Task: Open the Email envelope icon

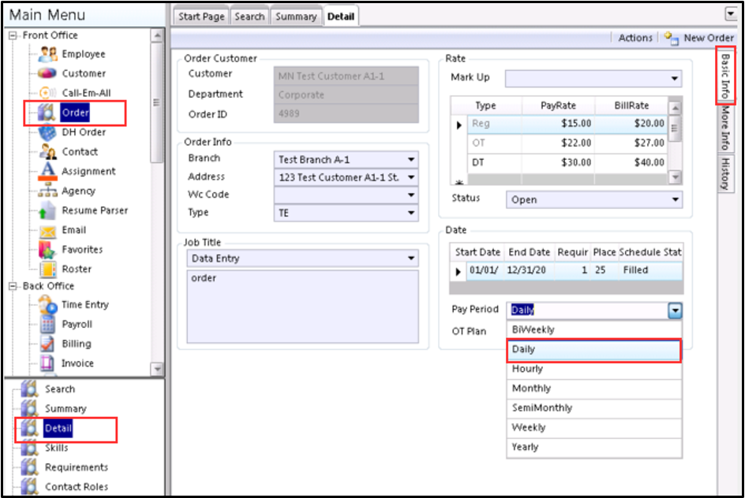Action: point(47,231)
